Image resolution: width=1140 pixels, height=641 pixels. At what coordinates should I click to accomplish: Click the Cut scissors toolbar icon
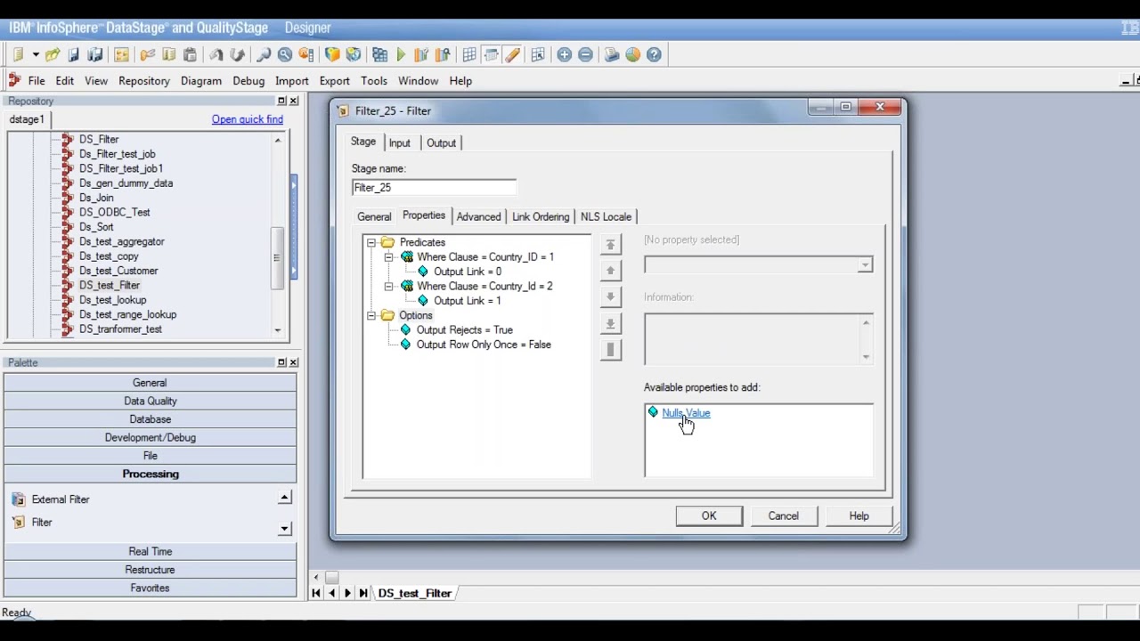(148, 55)
